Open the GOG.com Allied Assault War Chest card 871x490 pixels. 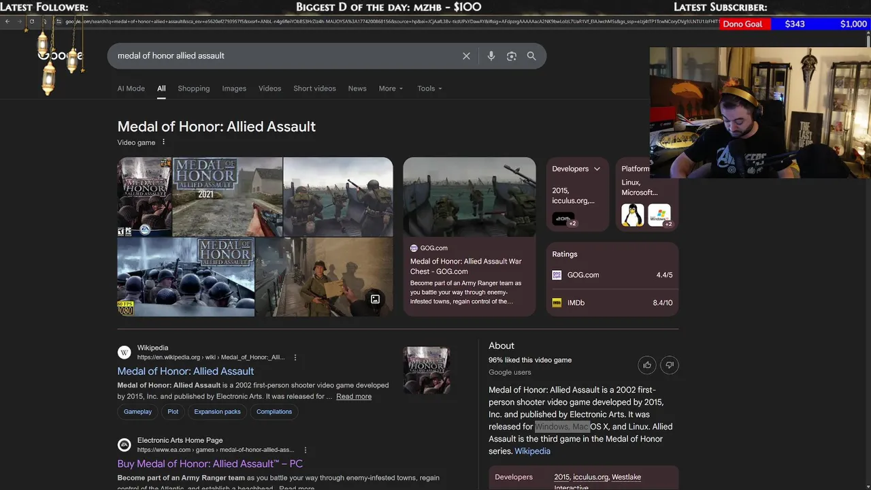tap(470, 237)
